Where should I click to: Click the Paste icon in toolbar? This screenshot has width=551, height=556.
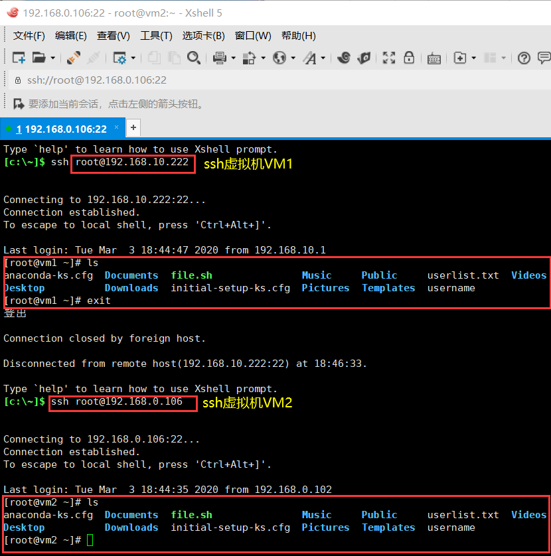coord(174,58)
